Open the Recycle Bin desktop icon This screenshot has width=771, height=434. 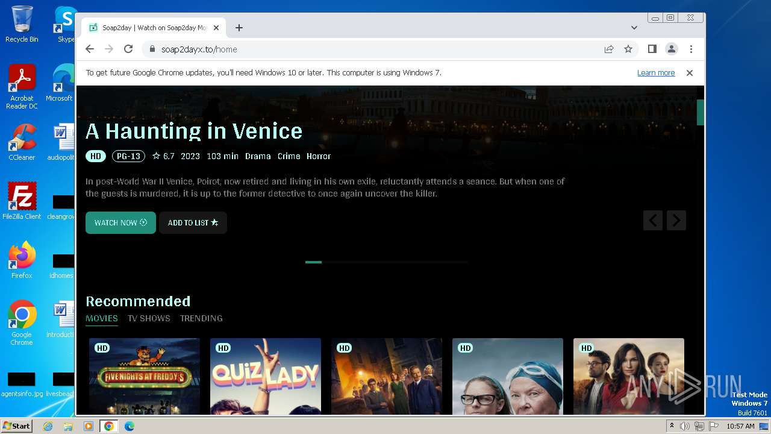click(x=22, y=24)
